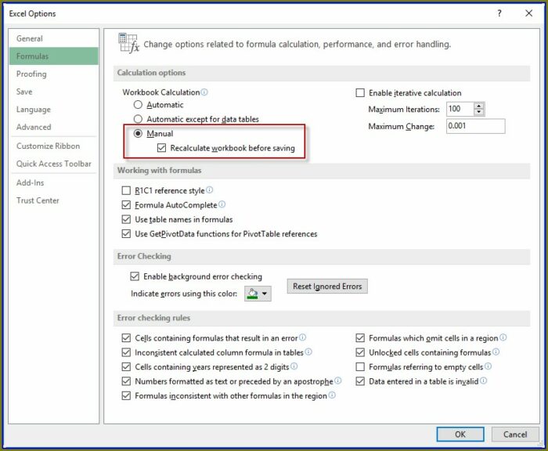Click info icon after 'formulas that result in an error'

pyautogui.click(x=303, y=337)
